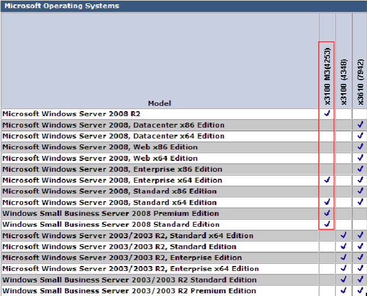Click x3100 (4348) checkmark for 2003 Standard x64
Screen dimensions: 367x296
(x=344, y=235)
